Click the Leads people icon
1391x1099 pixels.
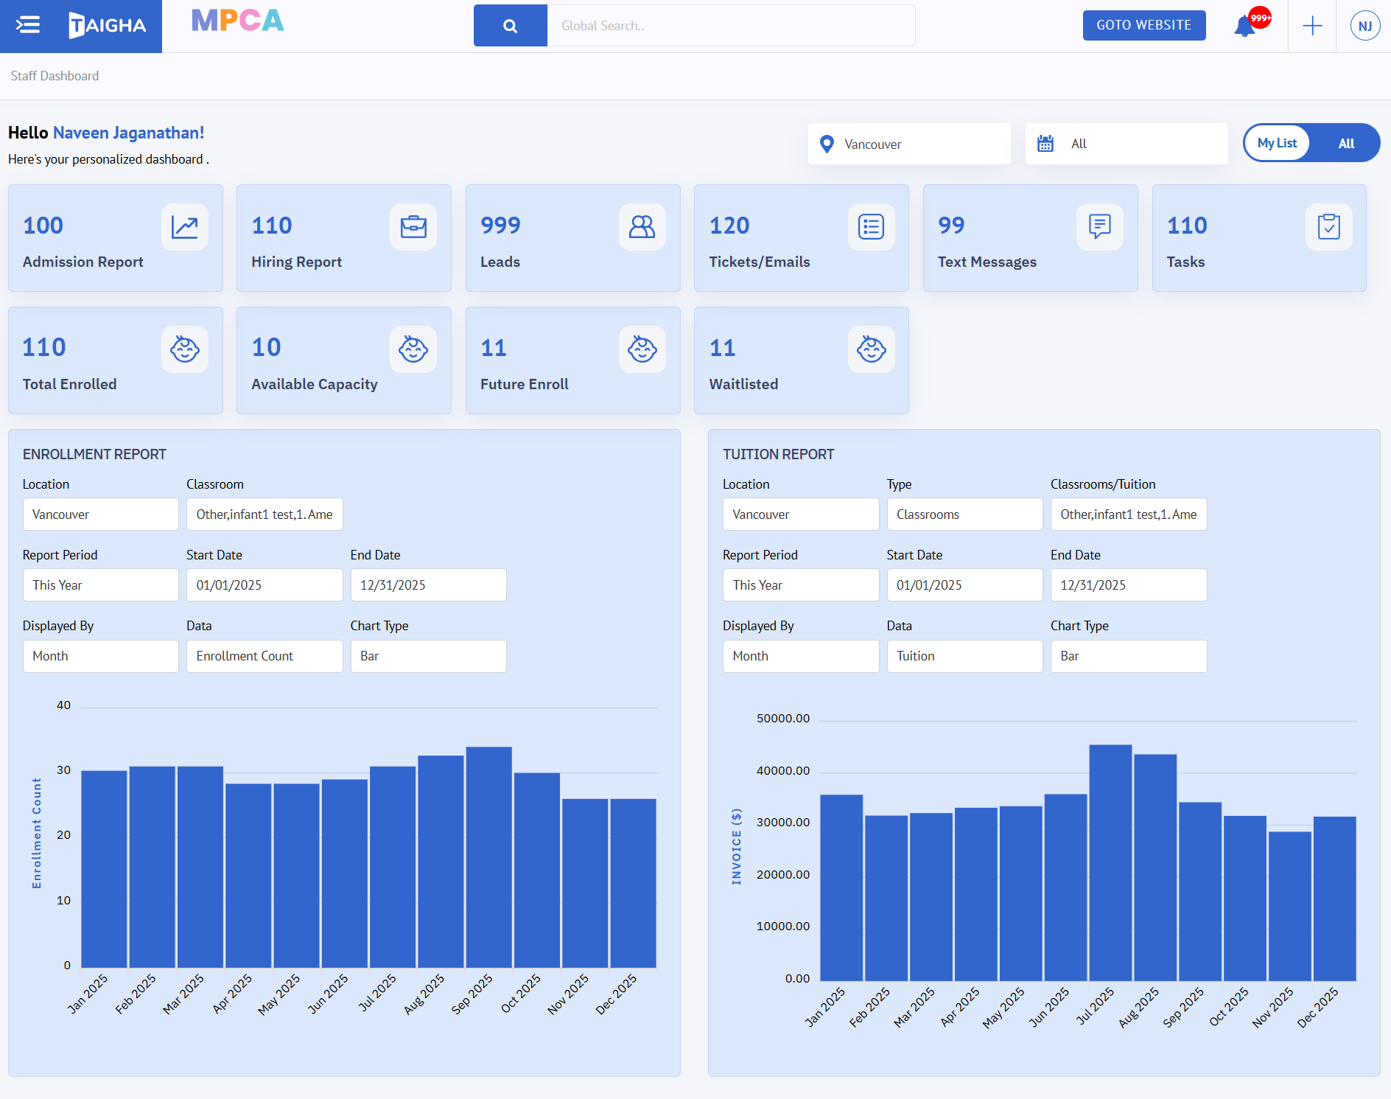point(642,227)
